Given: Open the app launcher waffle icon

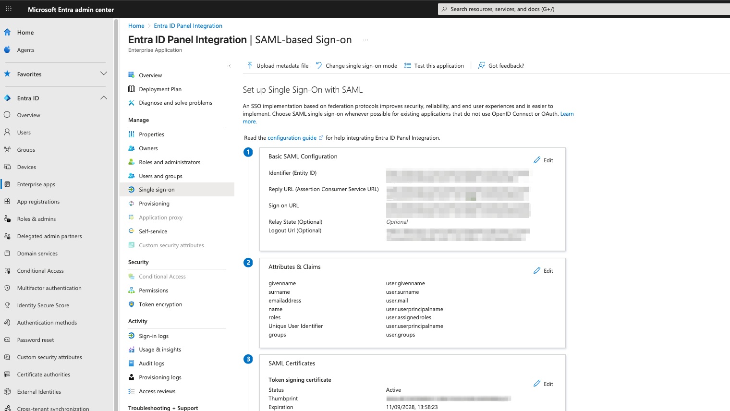Looking at the screenshot, I should point(9,9).
